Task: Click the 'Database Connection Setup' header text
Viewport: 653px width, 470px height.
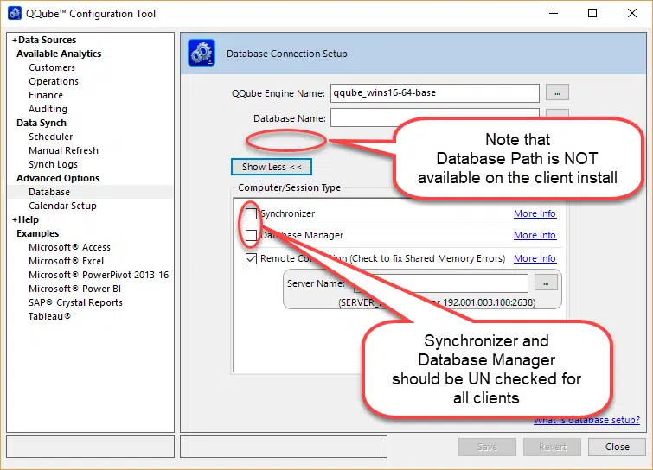Action: click(x=287, y=54)
